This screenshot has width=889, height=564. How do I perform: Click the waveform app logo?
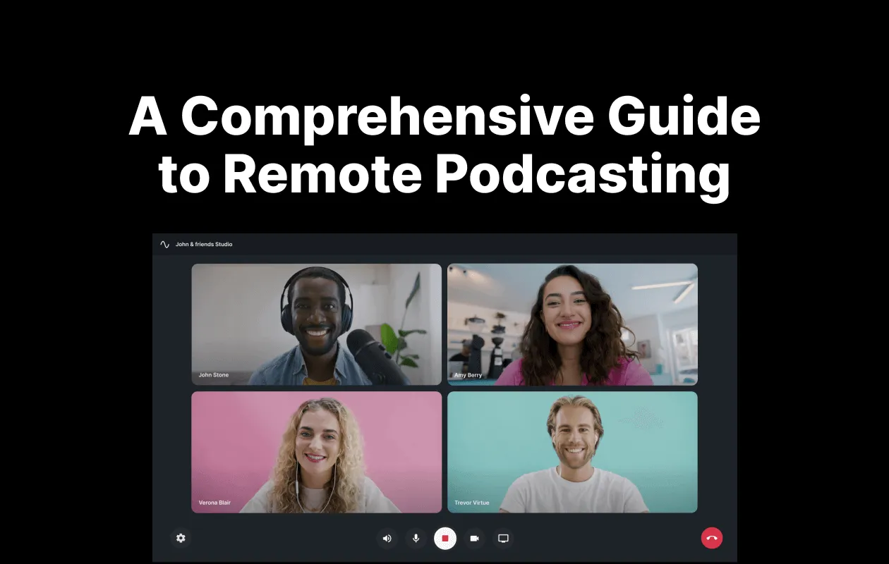tap(165, 244)
